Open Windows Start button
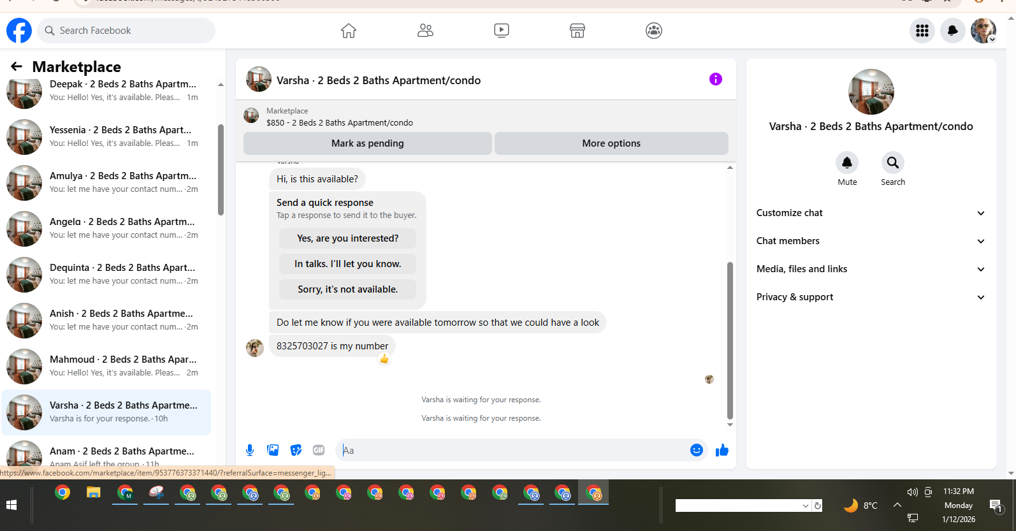The width and height of the screenshot is (1016, 531). [11, 505]
